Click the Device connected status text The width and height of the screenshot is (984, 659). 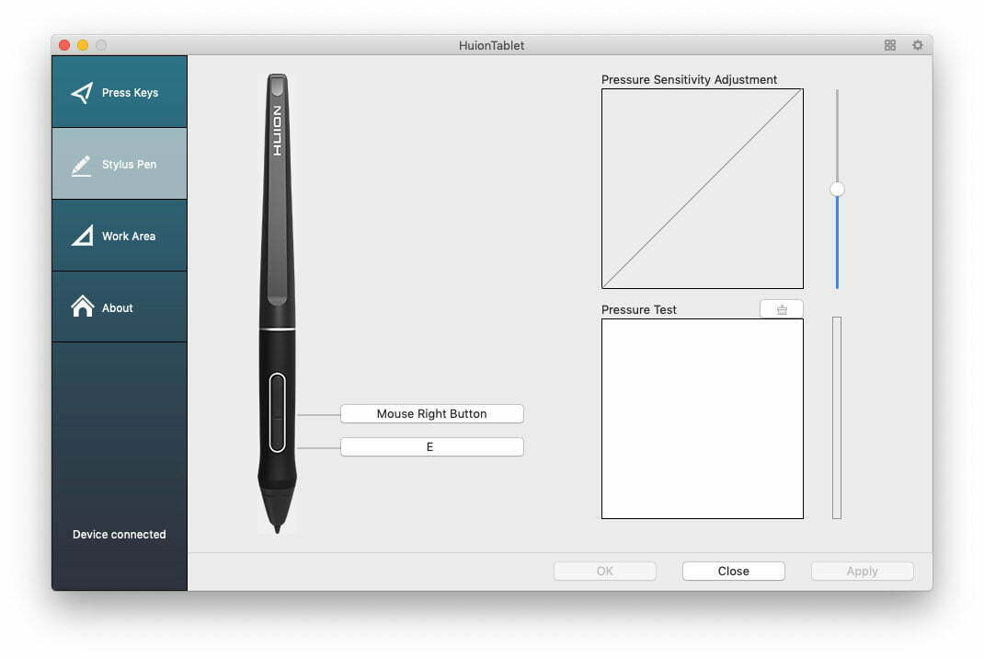pos(120,534)
